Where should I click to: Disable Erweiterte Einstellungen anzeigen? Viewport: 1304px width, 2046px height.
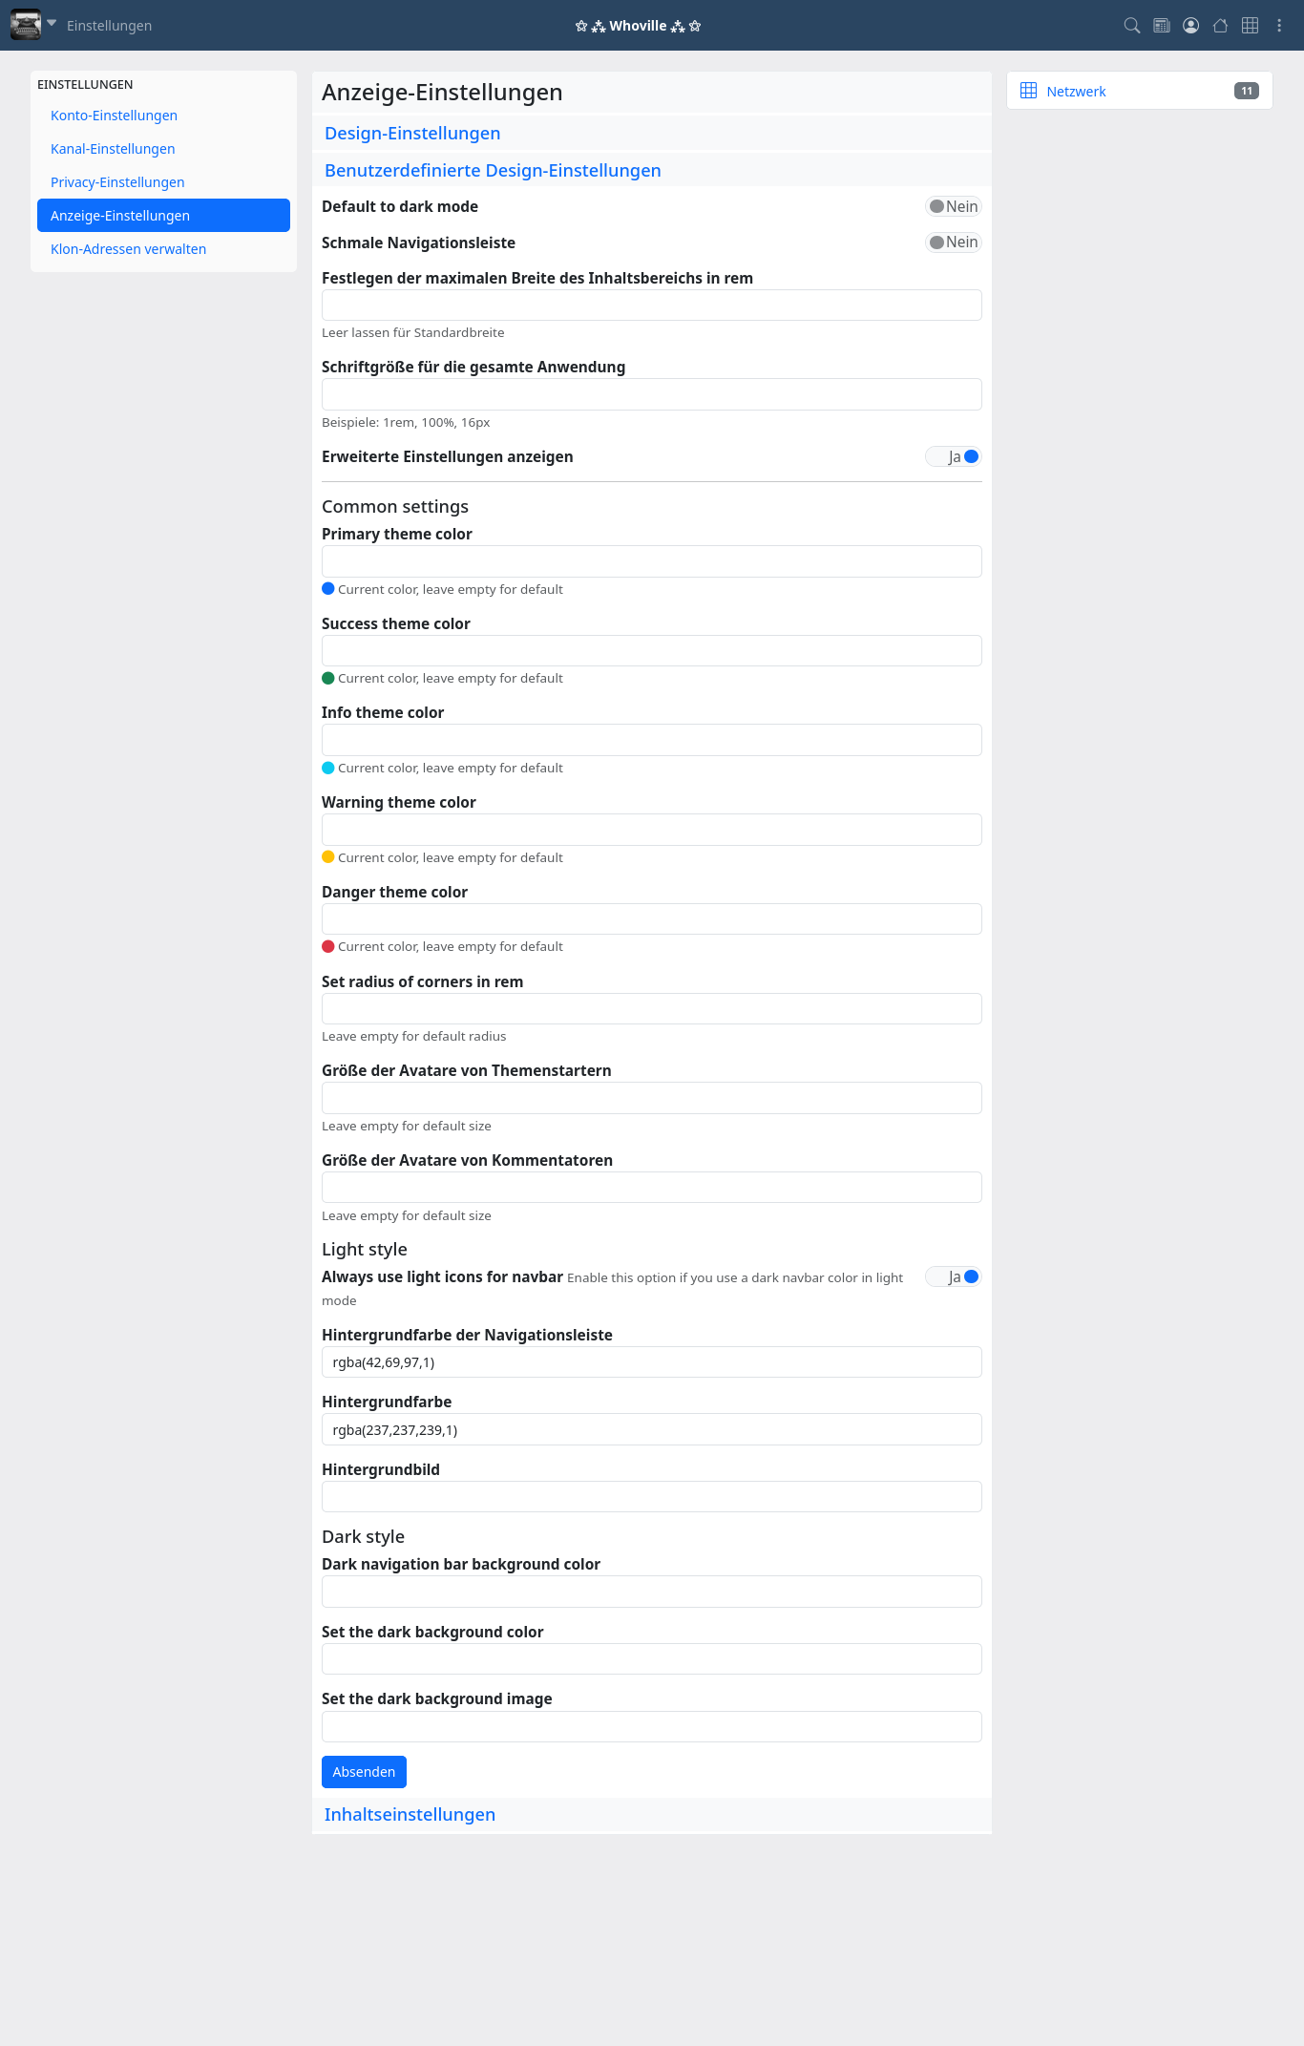pos(953,456)
